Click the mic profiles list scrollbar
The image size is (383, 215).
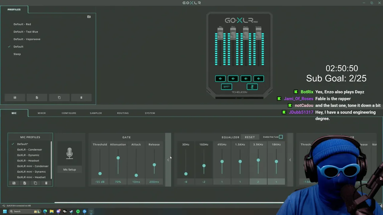51,160
